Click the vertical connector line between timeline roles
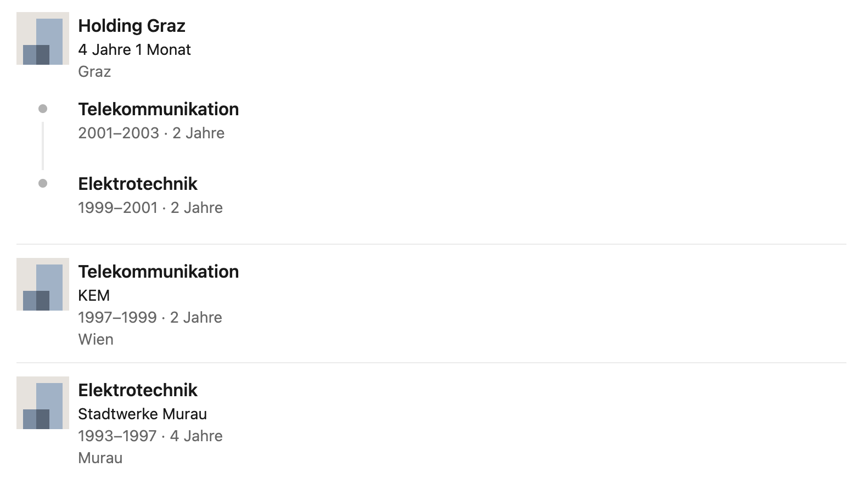 tap(43, 146)
